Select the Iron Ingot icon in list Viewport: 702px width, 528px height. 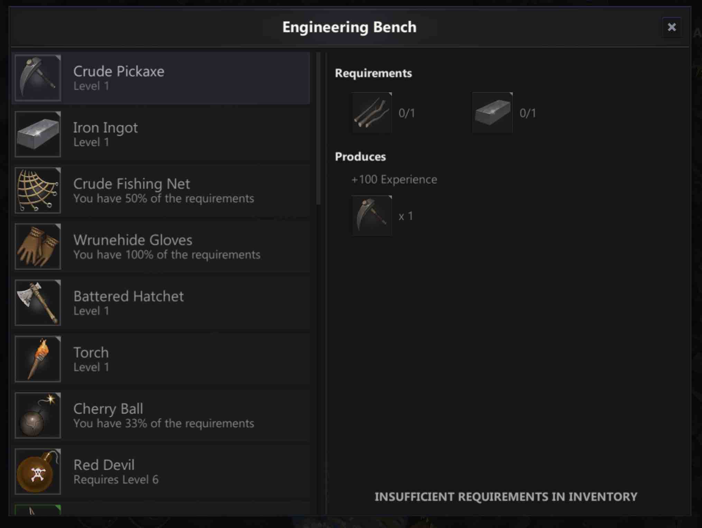click(x=38, y=134)
